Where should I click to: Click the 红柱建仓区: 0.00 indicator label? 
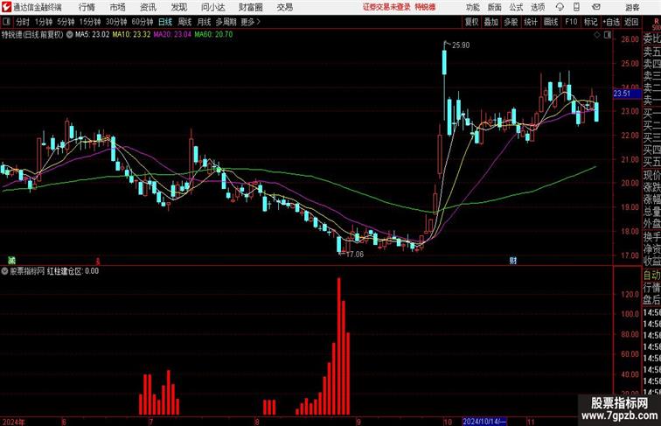tap(73, 271)
